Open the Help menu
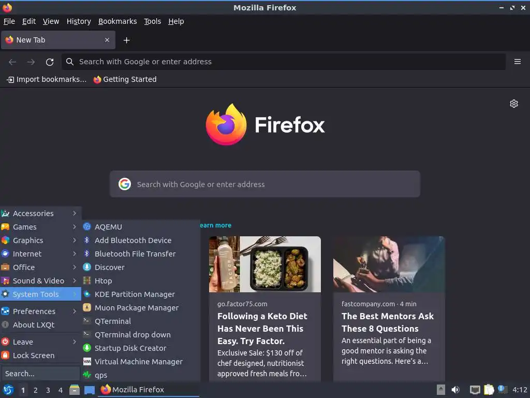The image size is (530, 398). click(176, 21)
